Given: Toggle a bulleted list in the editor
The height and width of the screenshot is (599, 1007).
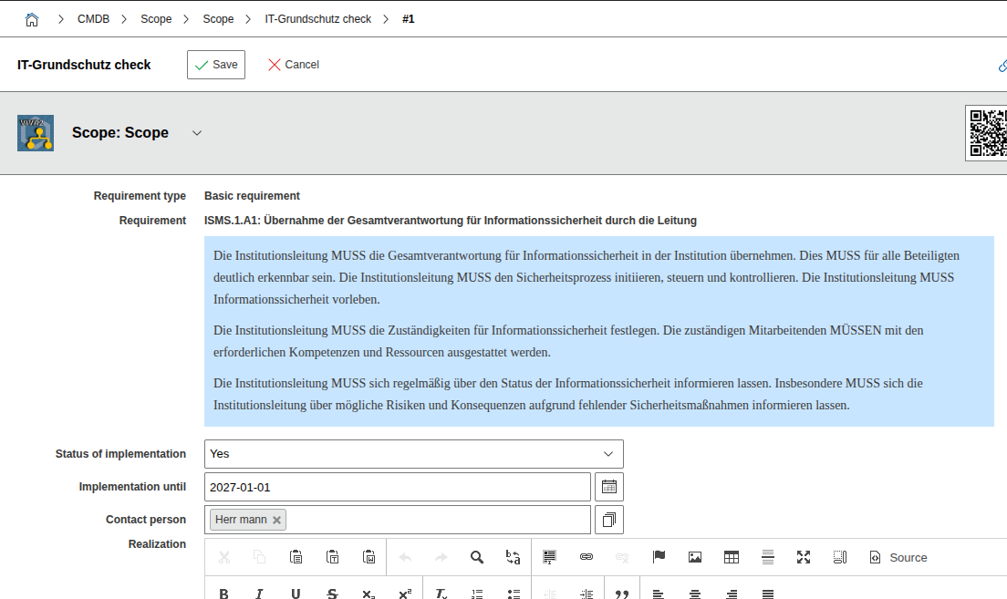Looking at the screenshot, I should (514, 594).
